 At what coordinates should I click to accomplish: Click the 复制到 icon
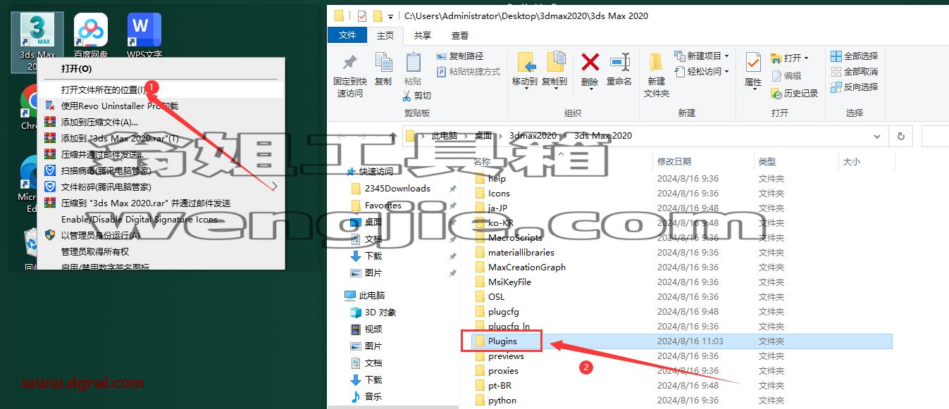click(555, 62)
